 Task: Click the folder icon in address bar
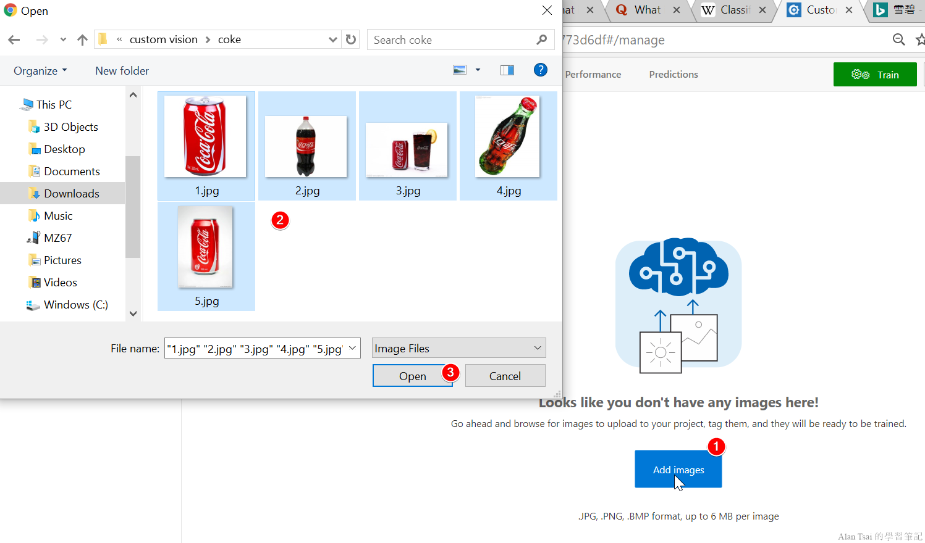coord(103,39)
